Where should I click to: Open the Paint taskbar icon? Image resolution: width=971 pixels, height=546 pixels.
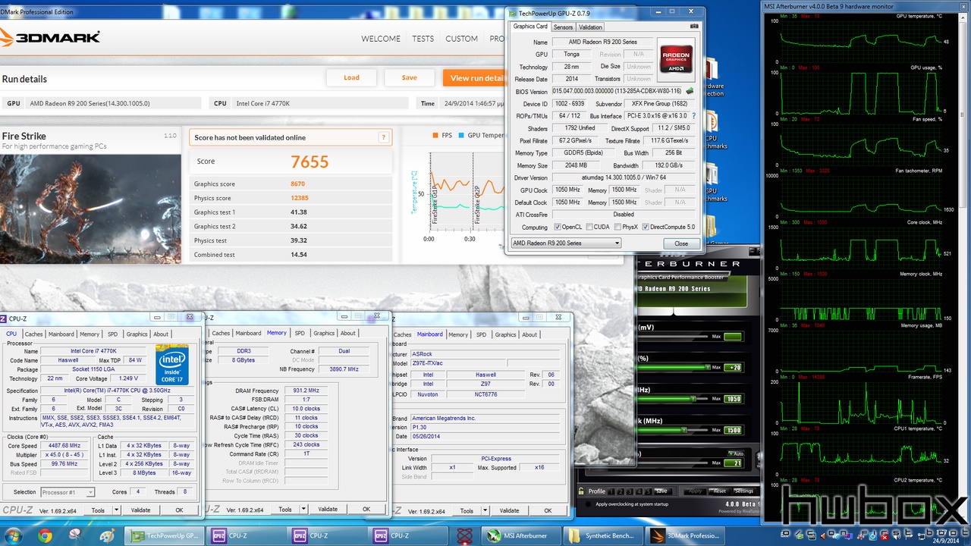pos(107,535)
